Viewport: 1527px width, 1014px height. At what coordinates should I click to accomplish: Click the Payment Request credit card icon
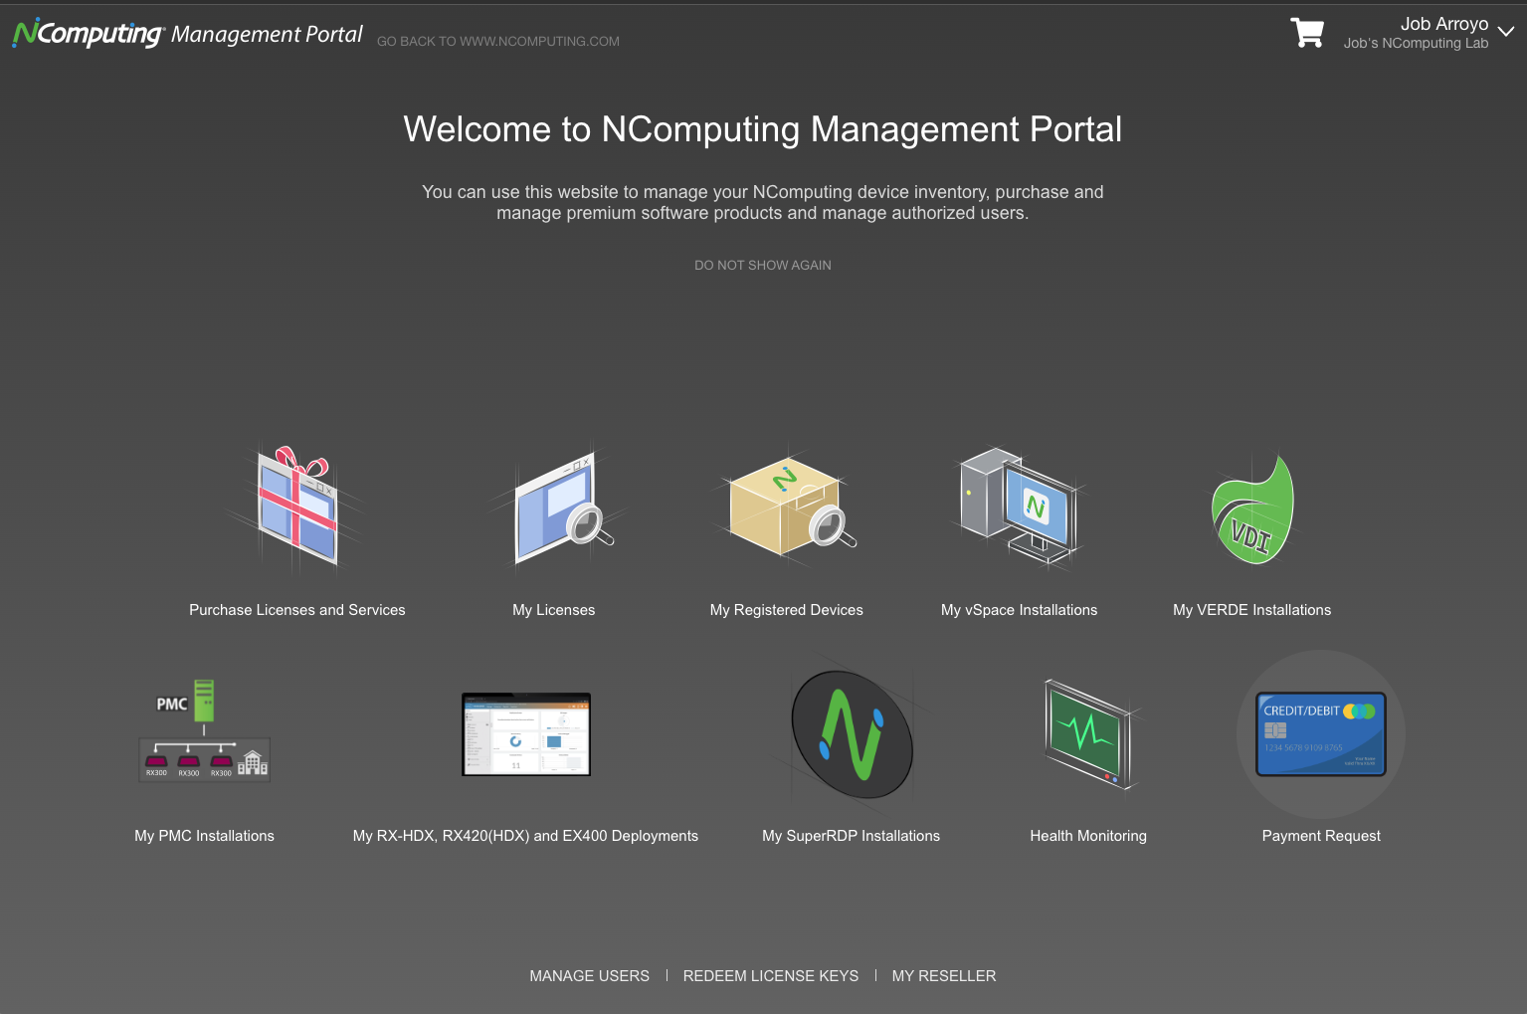coord(1321,734)
